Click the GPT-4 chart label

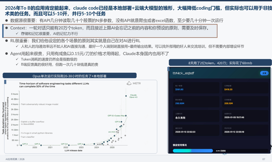pos(80,144)
